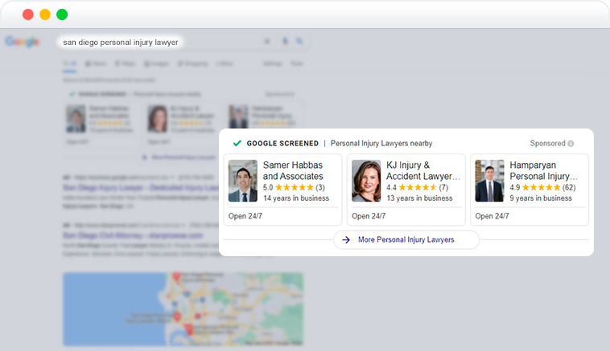This screenshot has height=351, width=610.
Task: Click the green Google Screened checkmark
Action: 237,144
